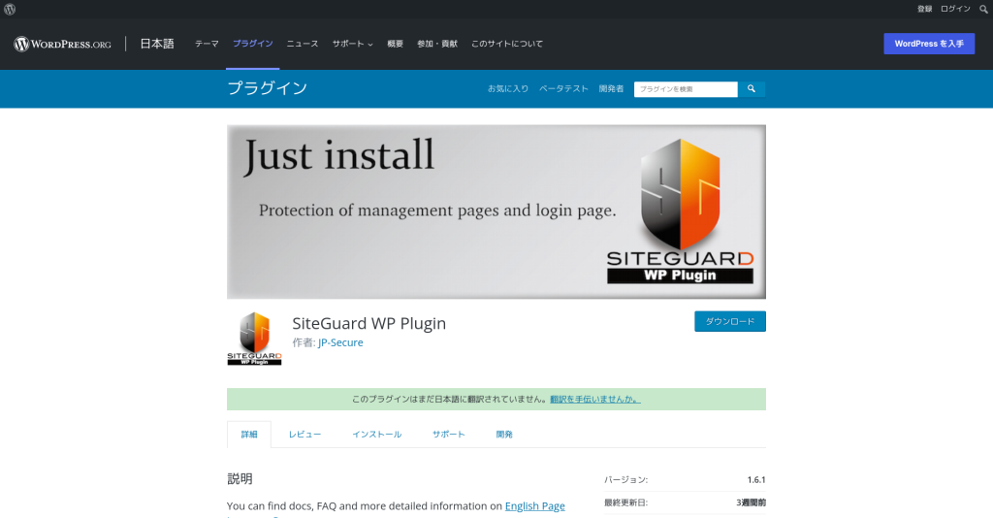
Task: Submit plugin search with magnifier button
Action: point(752,89)
